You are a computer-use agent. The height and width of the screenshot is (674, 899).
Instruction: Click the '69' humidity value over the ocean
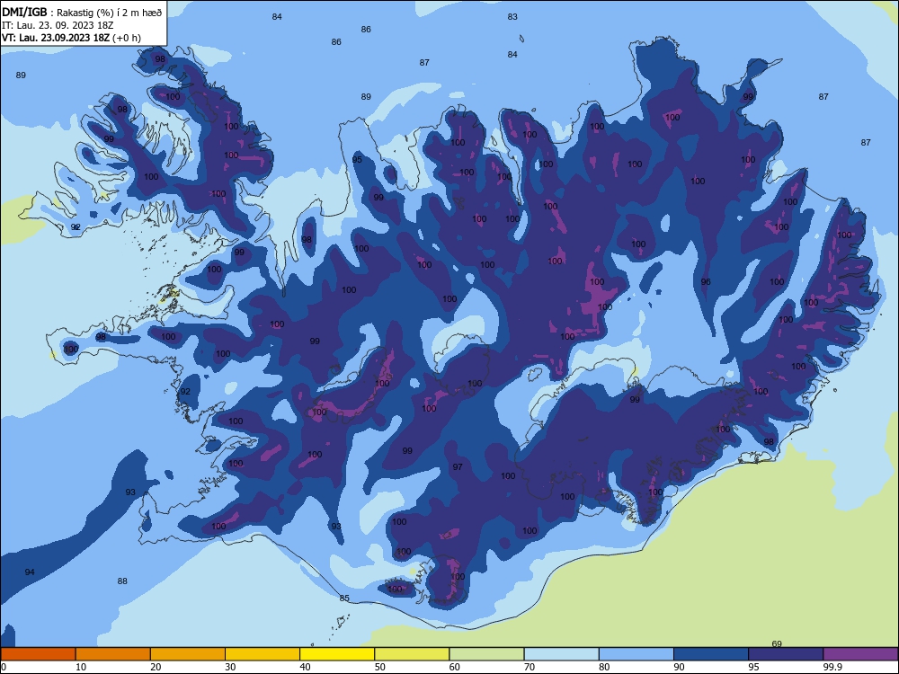(x=777, y=643)
